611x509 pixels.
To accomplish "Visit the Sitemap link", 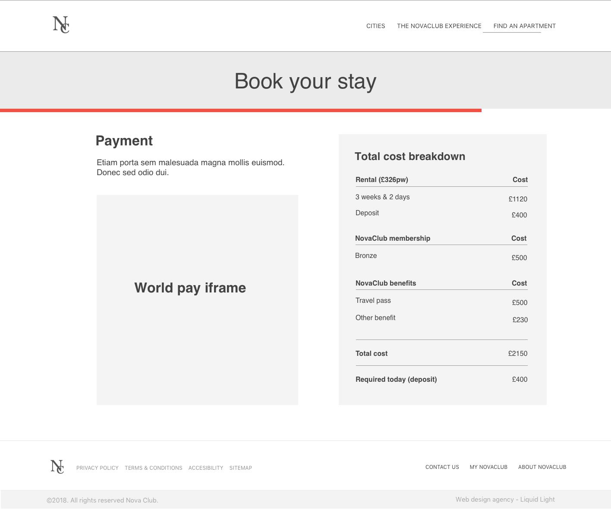I will [x=240, y=468].
